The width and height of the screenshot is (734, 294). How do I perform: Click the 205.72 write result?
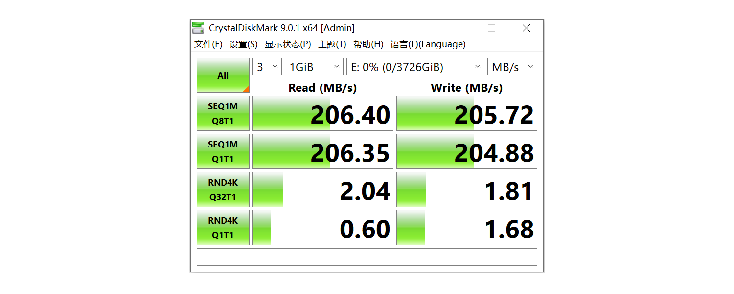[467, 113]
